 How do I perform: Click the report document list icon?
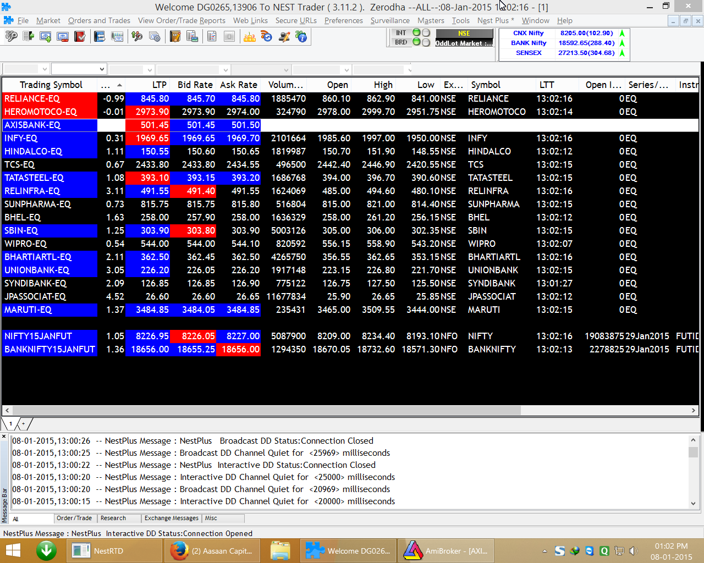click(212, 37)
